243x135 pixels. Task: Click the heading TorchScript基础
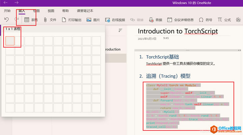pyautogui.click(x=162, y=57)
